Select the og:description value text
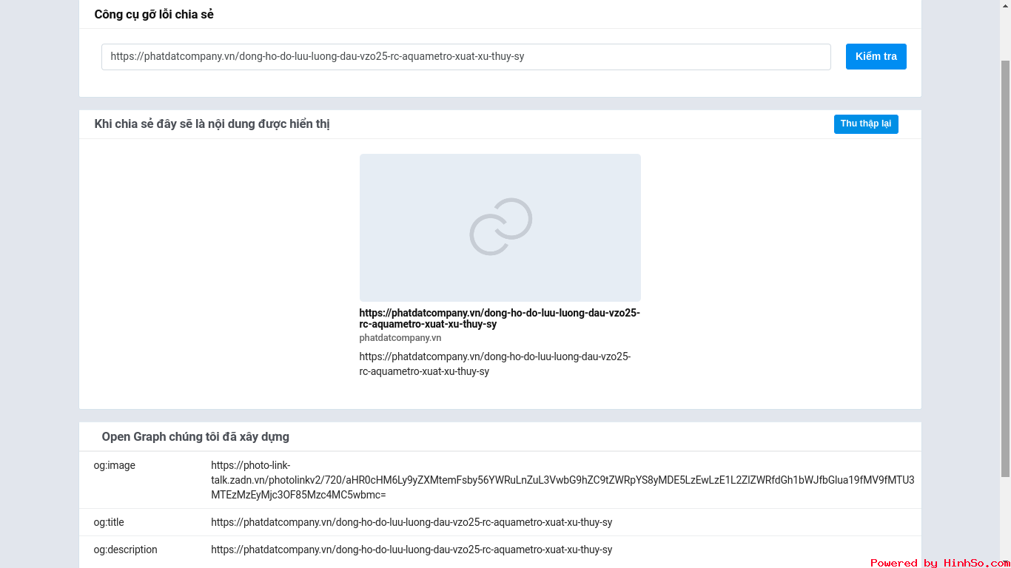Viewport: 1011px width, 568px height. (x=412, y=550)
